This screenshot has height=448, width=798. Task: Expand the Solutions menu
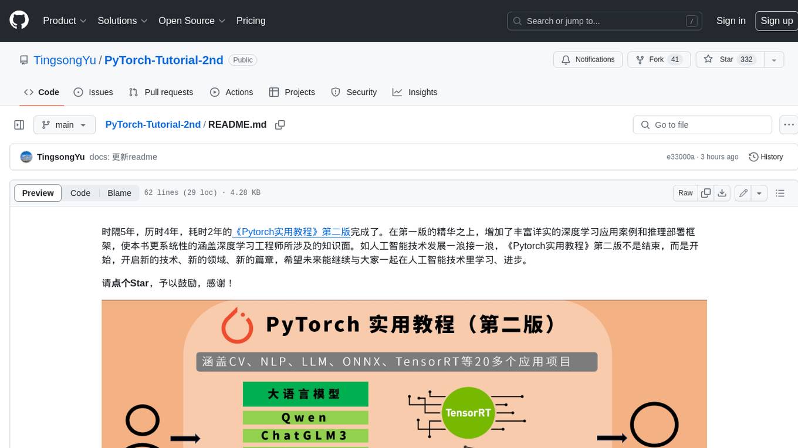pyautogui.click(x=122, y=21)
